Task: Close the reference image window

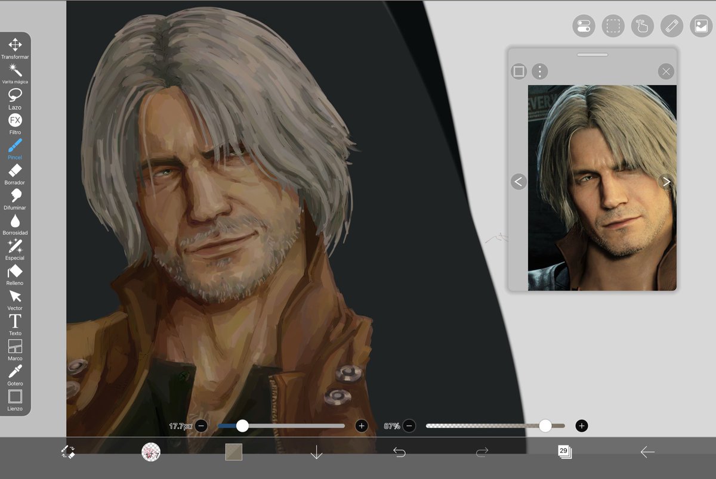Action: (x=666, y=71)
